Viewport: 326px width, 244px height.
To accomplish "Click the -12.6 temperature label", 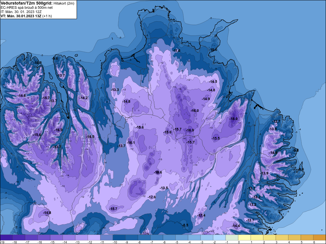I will [152, 197].
